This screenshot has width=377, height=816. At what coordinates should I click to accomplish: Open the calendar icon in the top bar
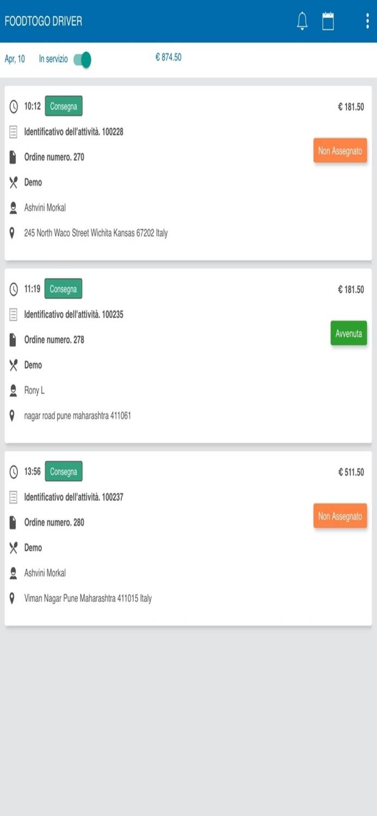tap(328, 21)
